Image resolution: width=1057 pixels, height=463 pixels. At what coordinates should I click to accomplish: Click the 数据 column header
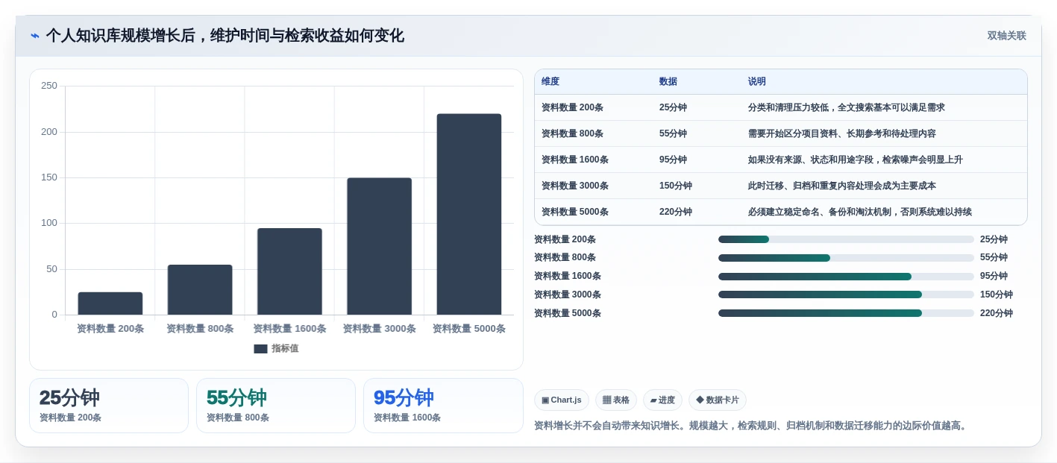pyautogui.click(x=668, y=81)
